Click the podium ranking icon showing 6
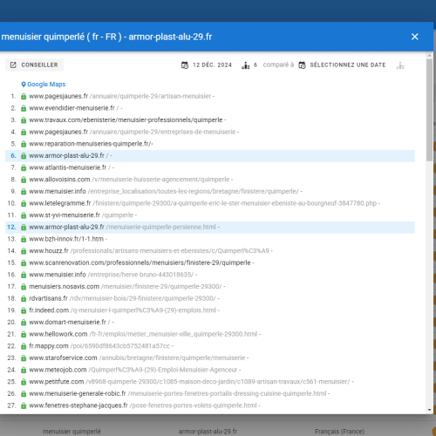Viewport: 436px width, 436px height. (x=246, y=65)
